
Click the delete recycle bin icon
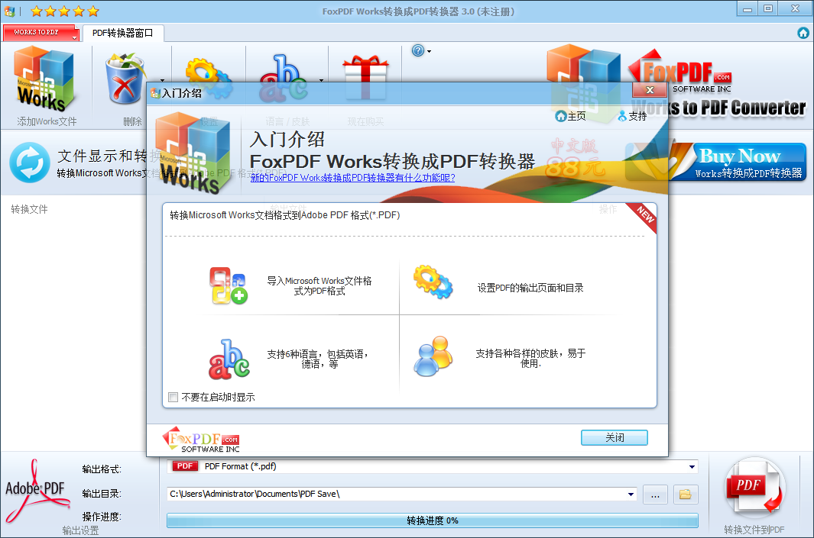tap(125, 79)
